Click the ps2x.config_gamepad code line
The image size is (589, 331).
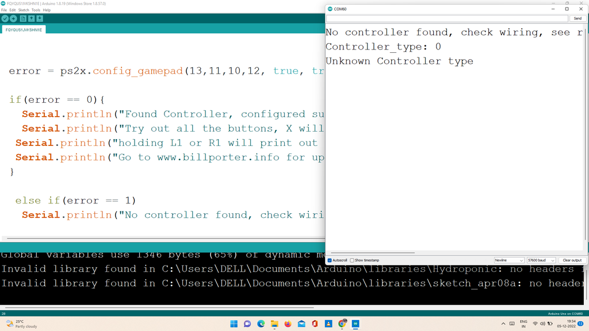click(x=167, y=71)
